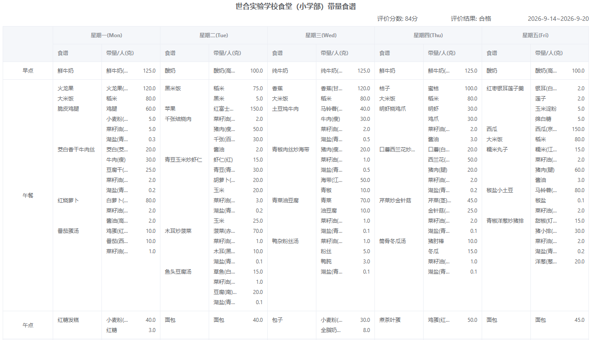Select Monday's 番茄蛋汤 dish
The image size is (592, 340).
click(x=68, y=231)
